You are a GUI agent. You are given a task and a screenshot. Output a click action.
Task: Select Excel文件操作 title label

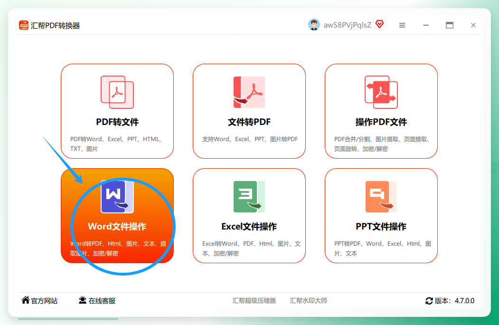[249, 227]
